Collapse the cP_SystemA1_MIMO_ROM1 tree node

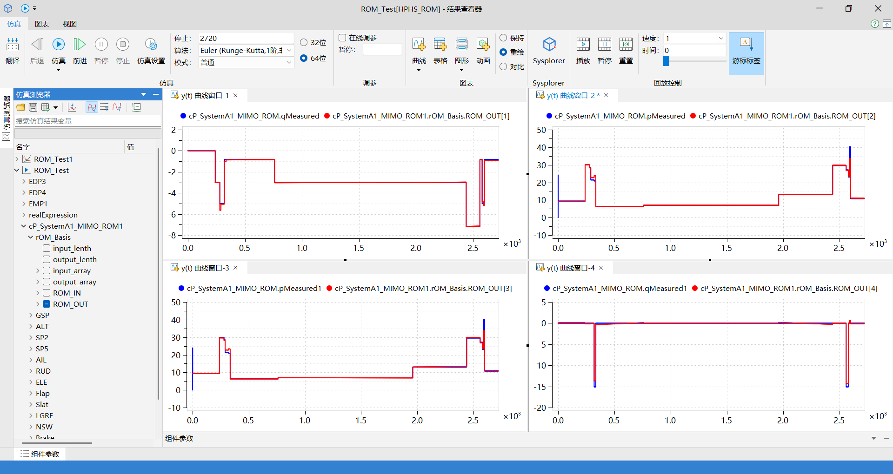click(24, 226)
